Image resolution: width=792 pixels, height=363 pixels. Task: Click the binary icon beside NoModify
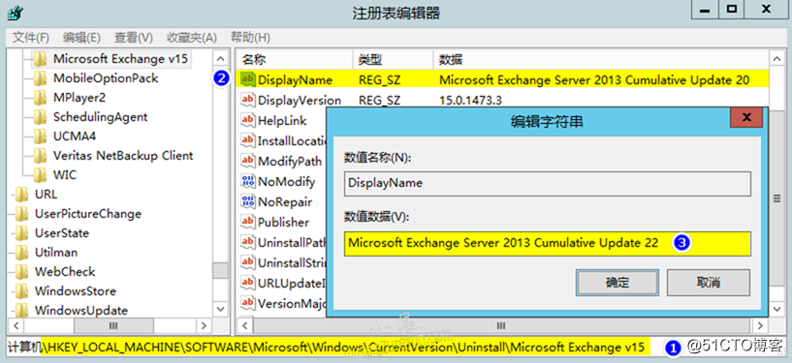247,181
